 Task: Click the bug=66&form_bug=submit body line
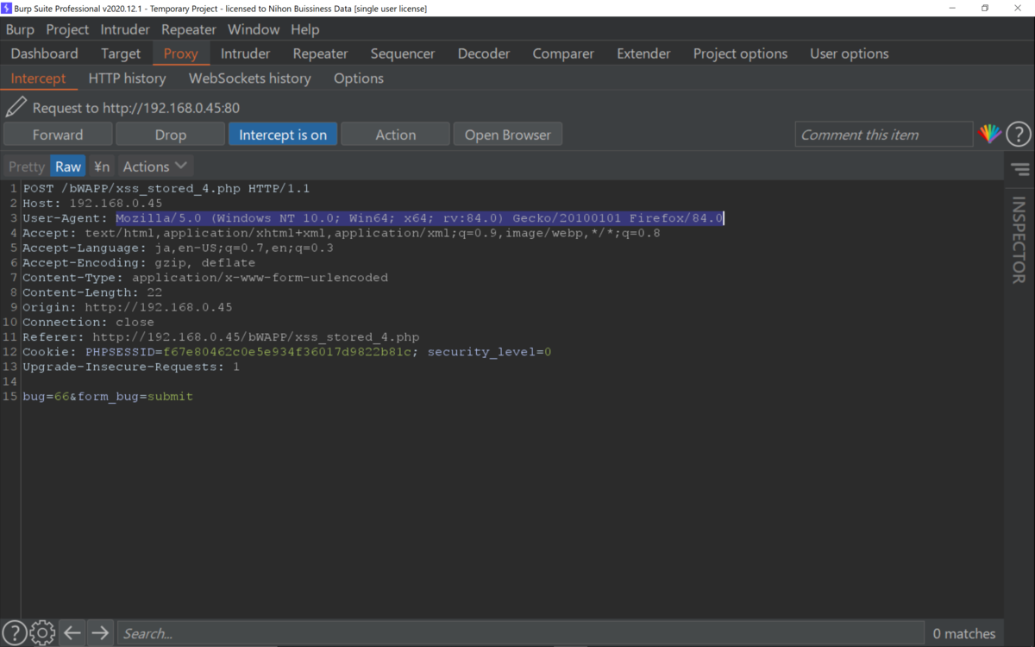108,397
